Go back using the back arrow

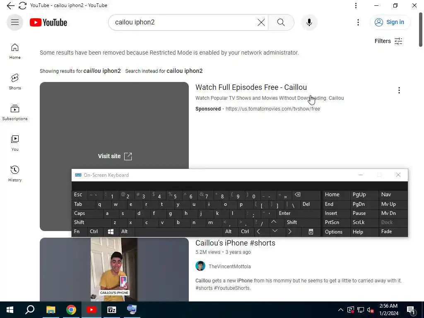pyautogui.click(x=10, y=5)
